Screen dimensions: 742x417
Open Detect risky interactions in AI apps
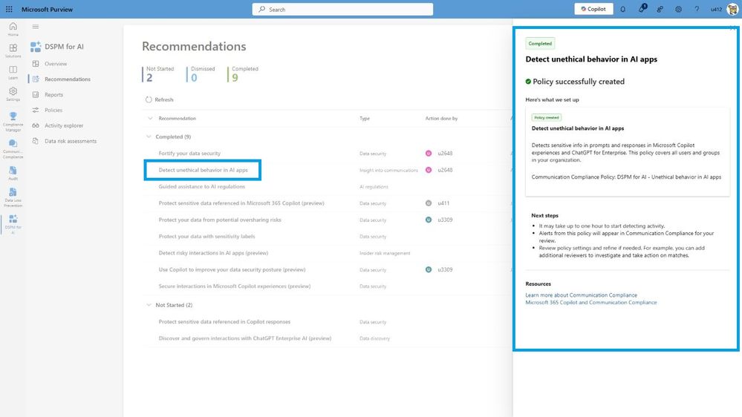213,253
